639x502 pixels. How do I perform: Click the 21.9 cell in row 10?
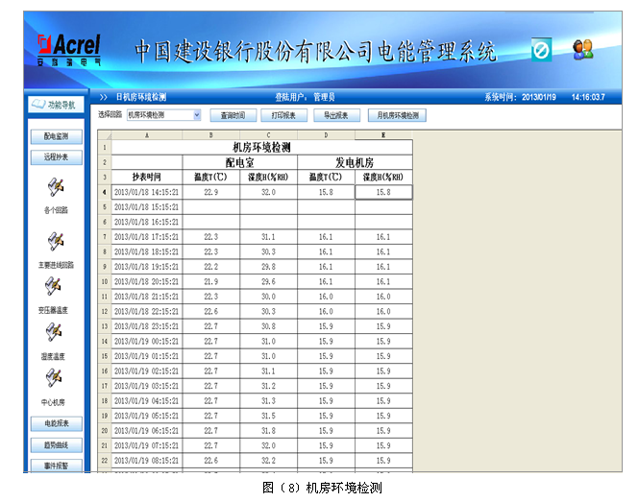(211, 281)
